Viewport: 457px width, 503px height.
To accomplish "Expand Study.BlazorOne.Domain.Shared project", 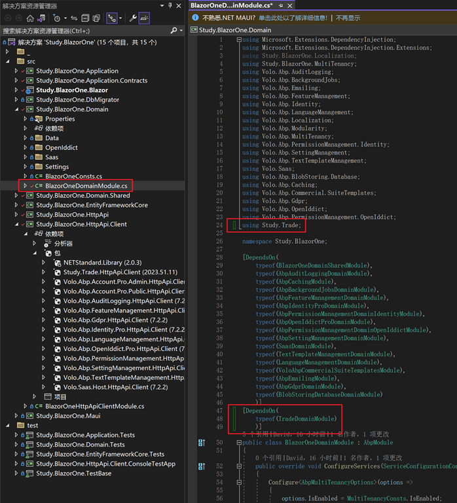I will point(16,195).
